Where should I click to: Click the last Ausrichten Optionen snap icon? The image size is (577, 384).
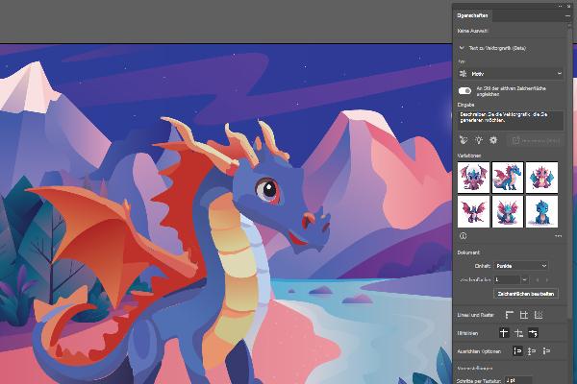pos(546,351)
